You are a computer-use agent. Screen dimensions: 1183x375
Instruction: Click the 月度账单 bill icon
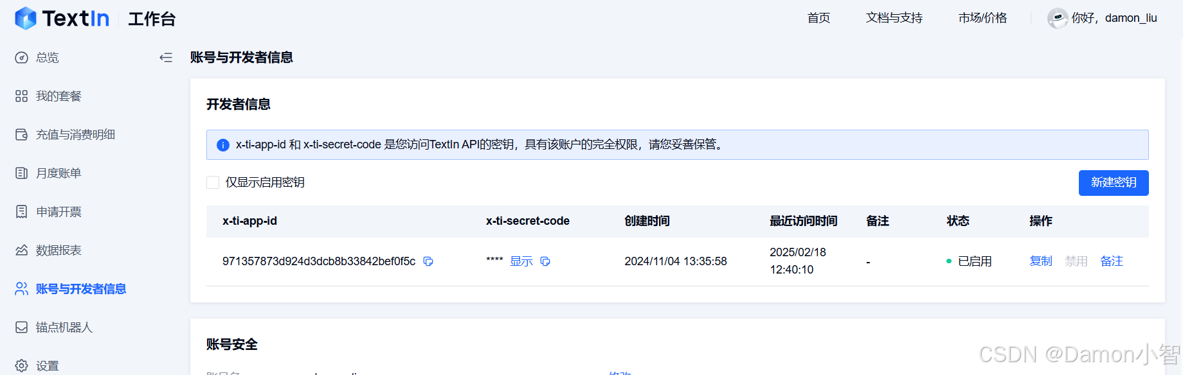pyautogui.click(x=22, y=173)
